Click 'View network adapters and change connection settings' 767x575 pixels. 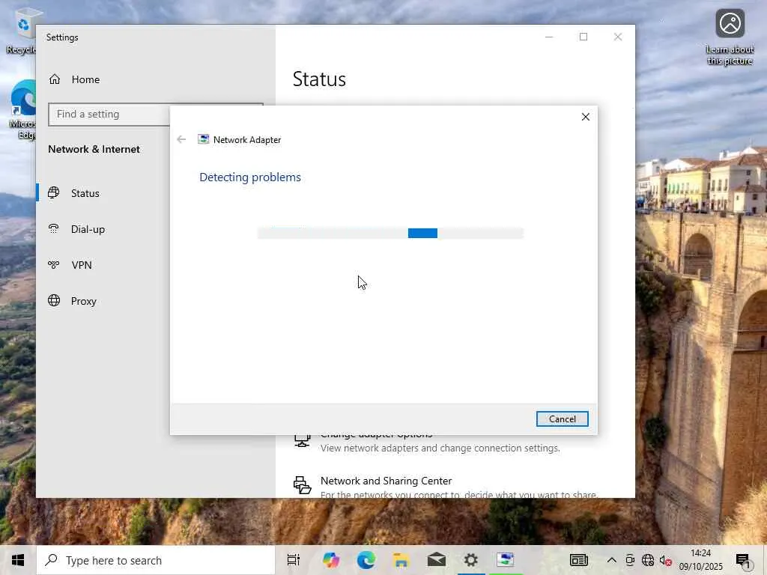tap(440, 448)
